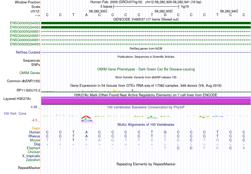The height and width of the screenshot is (174, 251).
Task: Open Short Genetic Variants from dbSNP title
Action: click(146, 77)
